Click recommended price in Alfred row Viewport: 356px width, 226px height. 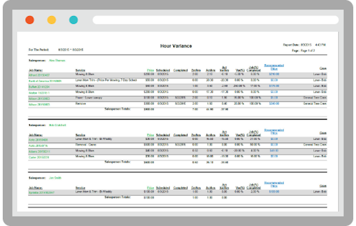point(274,74)
